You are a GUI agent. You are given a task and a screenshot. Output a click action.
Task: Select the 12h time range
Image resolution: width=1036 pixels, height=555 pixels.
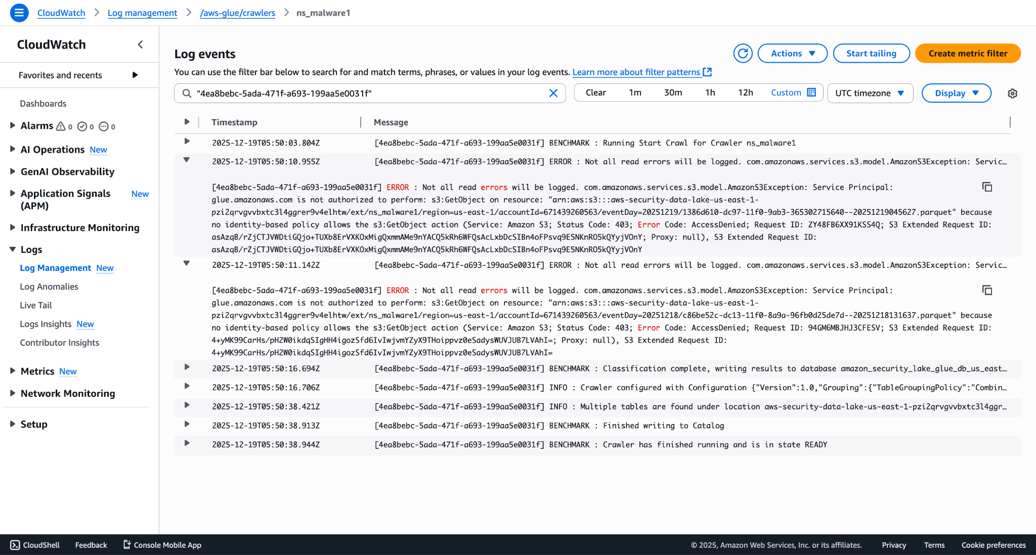(x=745, y=92)
